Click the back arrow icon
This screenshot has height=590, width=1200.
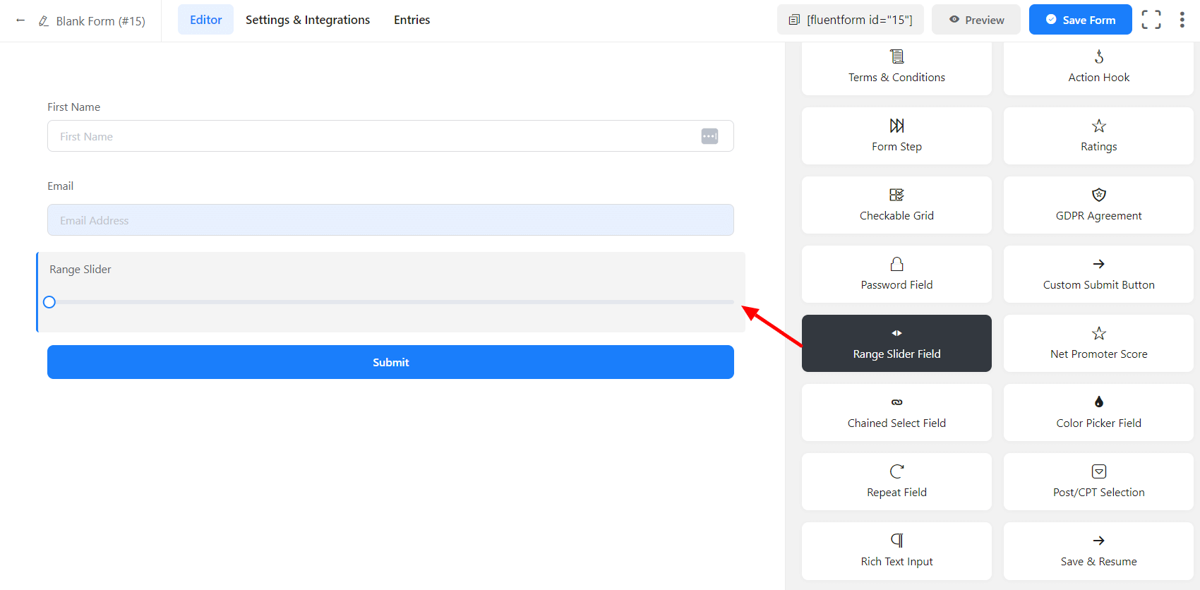pos(20,20)
